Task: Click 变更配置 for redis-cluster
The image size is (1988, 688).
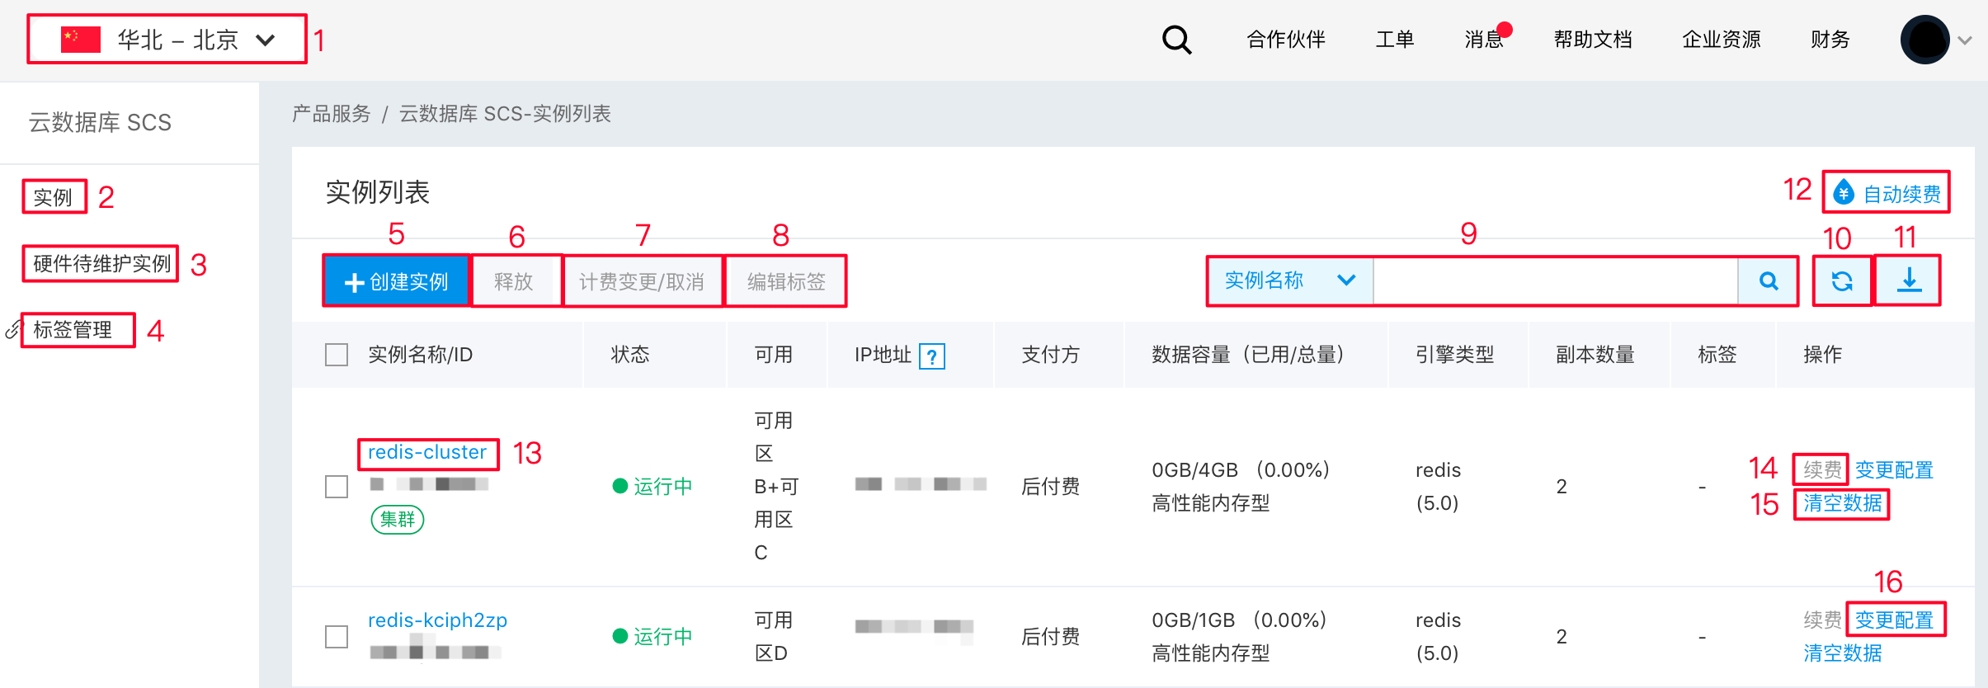Action: pyautogui.click(x=1894, y=469)
